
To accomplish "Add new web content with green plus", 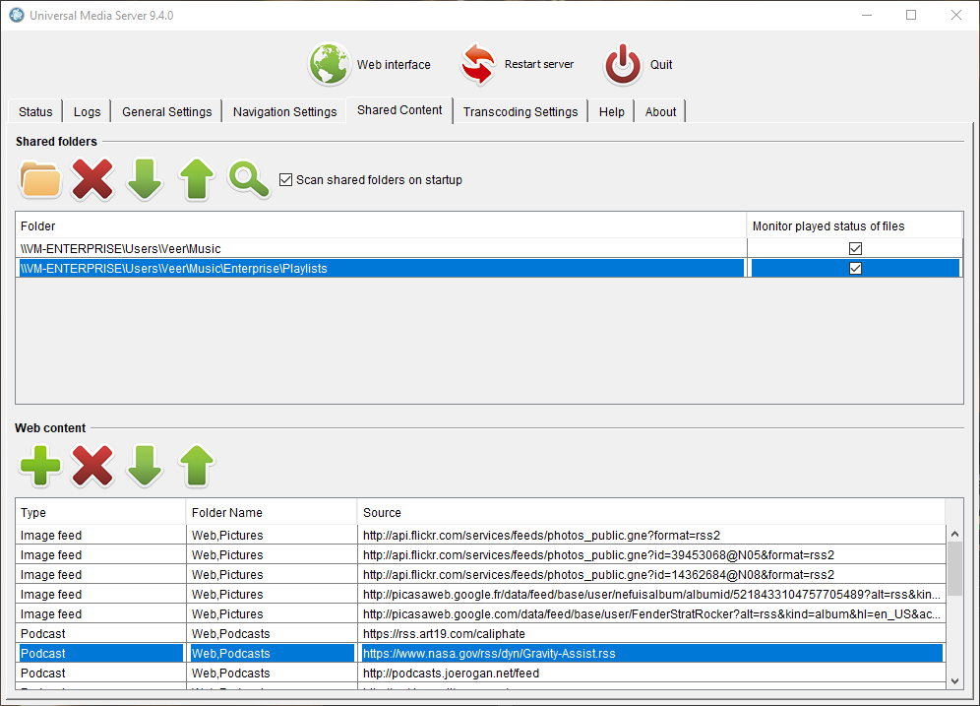I will click(40, 466).
